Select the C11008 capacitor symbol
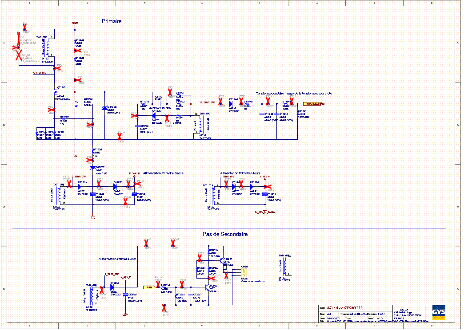Viewport: 468px width, 330px height. pos(93,194)
